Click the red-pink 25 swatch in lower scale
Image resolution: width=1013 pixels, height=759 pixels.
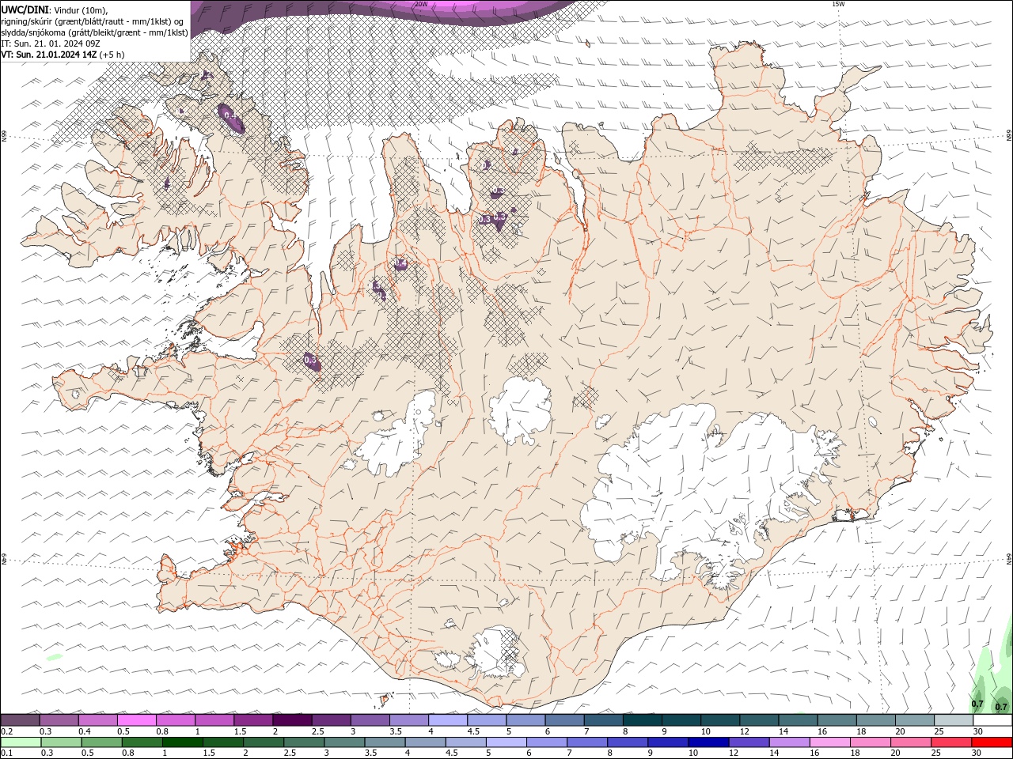pyautogui.click(x=950, y=742)
